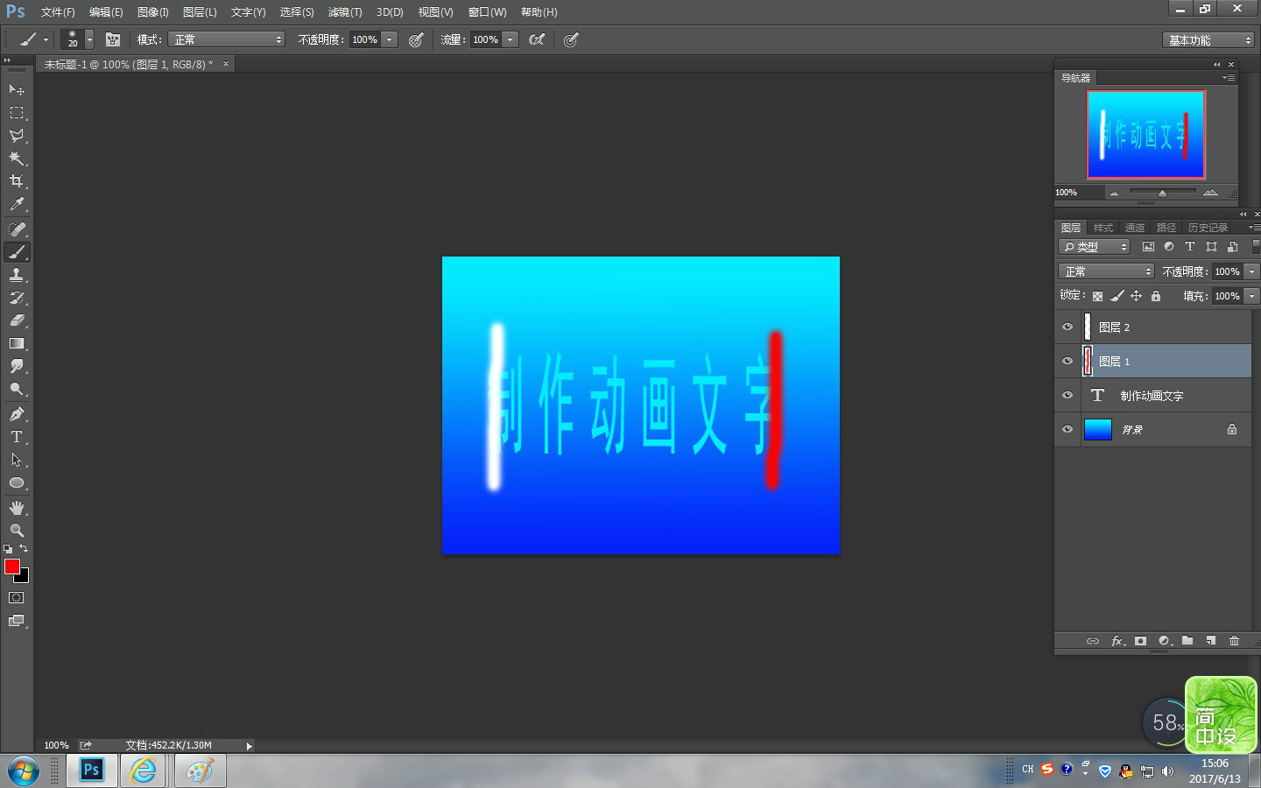Screen dimensions: 1261x788
Task: Toggle lock all
Action: [x=1156, y=296]
